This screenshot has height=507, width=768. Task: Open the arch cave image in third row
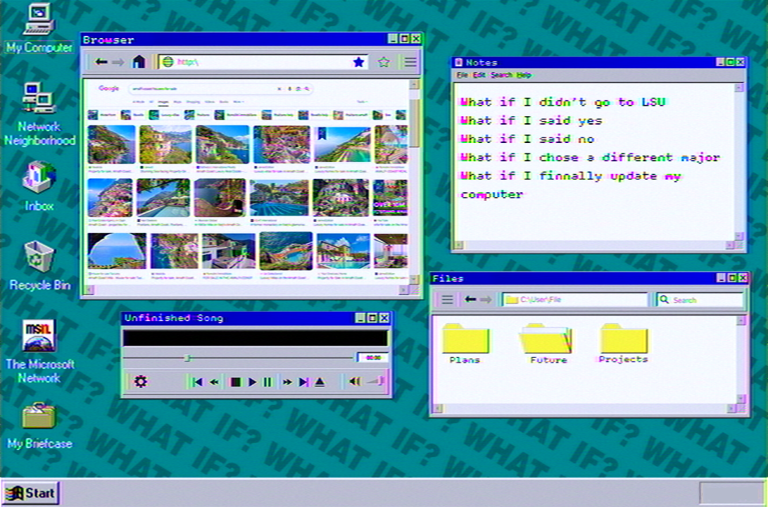[x=117, y=251]
